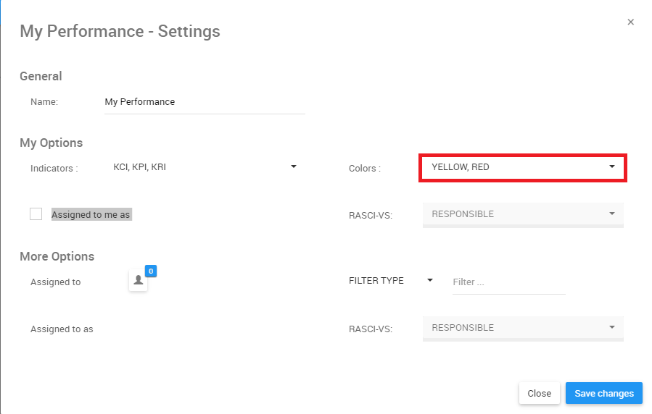Click the Filter text field
652x414 pixels.
pos(508,282)
